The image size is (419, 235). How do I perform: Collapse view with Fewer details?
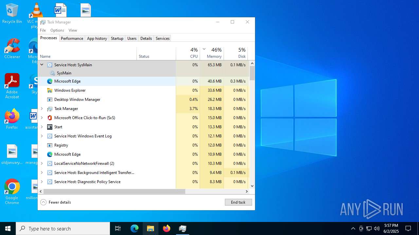56,202
